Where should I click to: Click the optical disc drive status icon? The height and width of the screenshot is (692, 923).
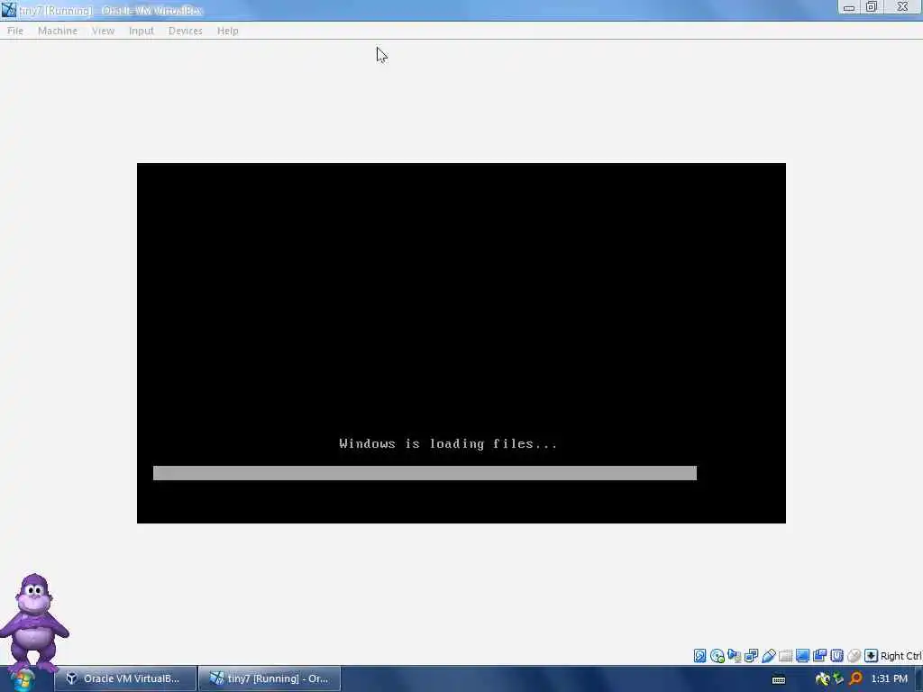point(717,656)
